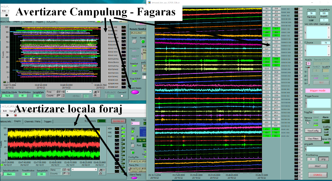The height and width of the screenshot is (181, 332).
Task: Click the SAVING SAC button
Action: click(x=119, y=121)
